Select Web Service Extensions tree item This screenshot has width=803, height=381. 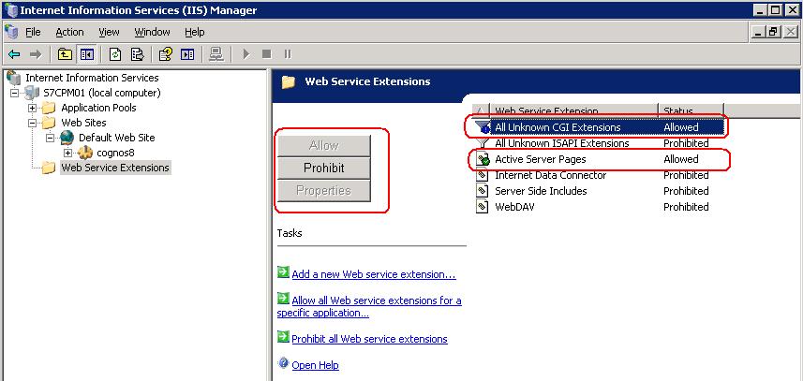click(115, 168)
